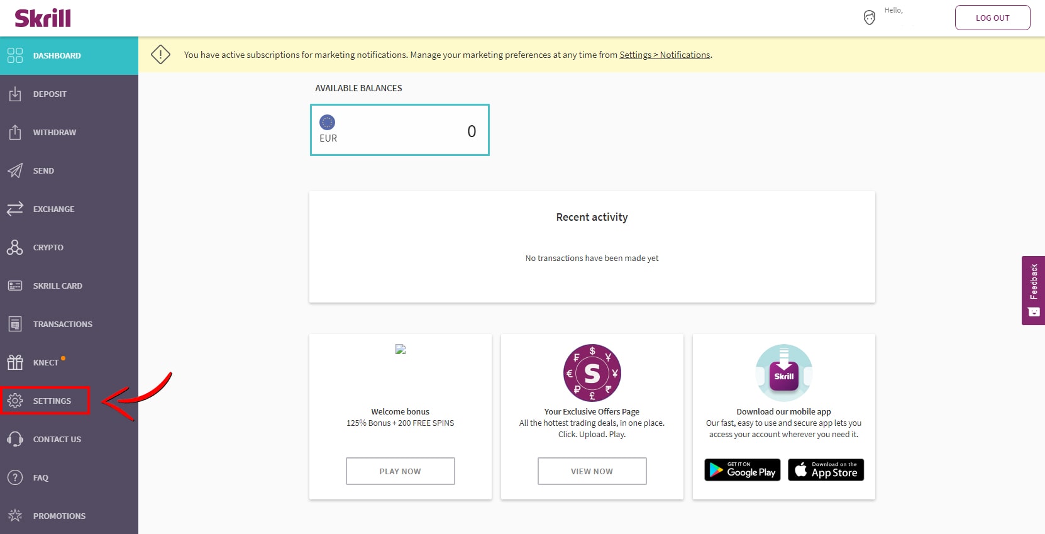View Transactions from the sidebar
This screenshot has width=1045, height=534.
point(69,324)
